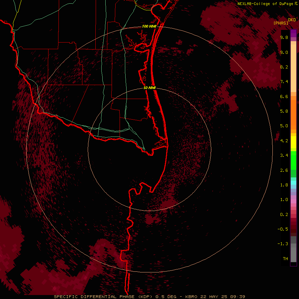Click the 9.0 value on the legend
The height and width of the screenshot is (299, 299).
tap(284, 52)
